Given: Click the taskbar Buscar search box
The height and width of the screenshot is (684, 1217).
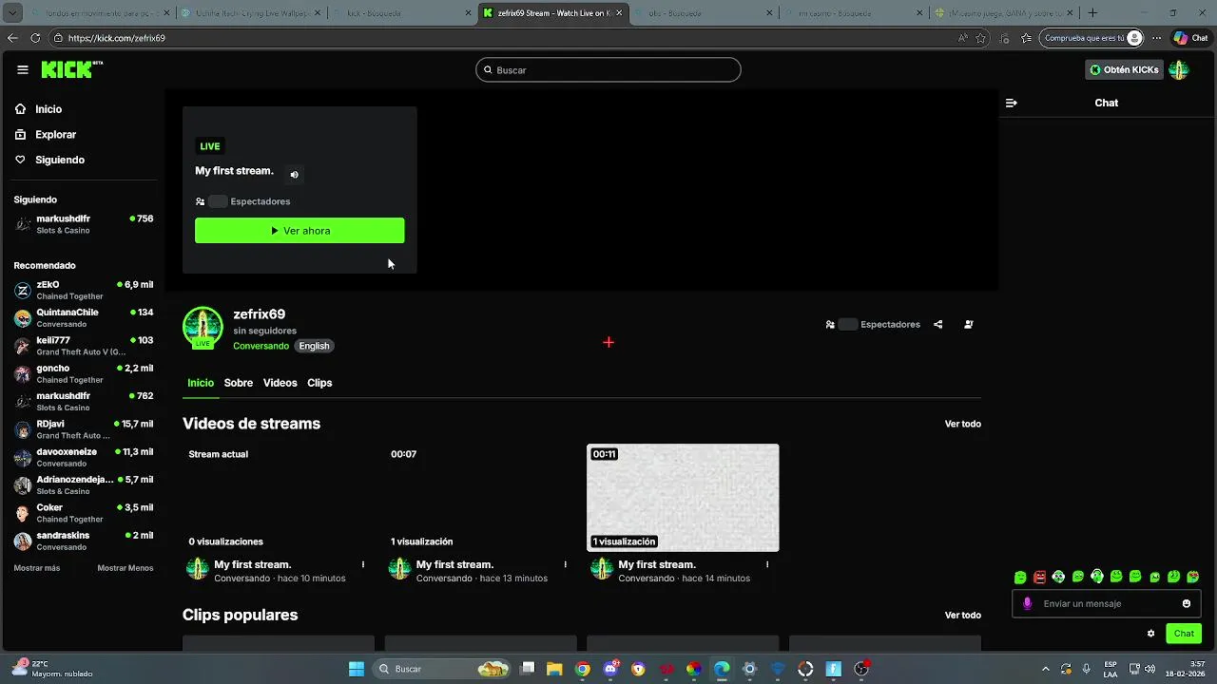Looking at the screenshot, I should point(442,669).
